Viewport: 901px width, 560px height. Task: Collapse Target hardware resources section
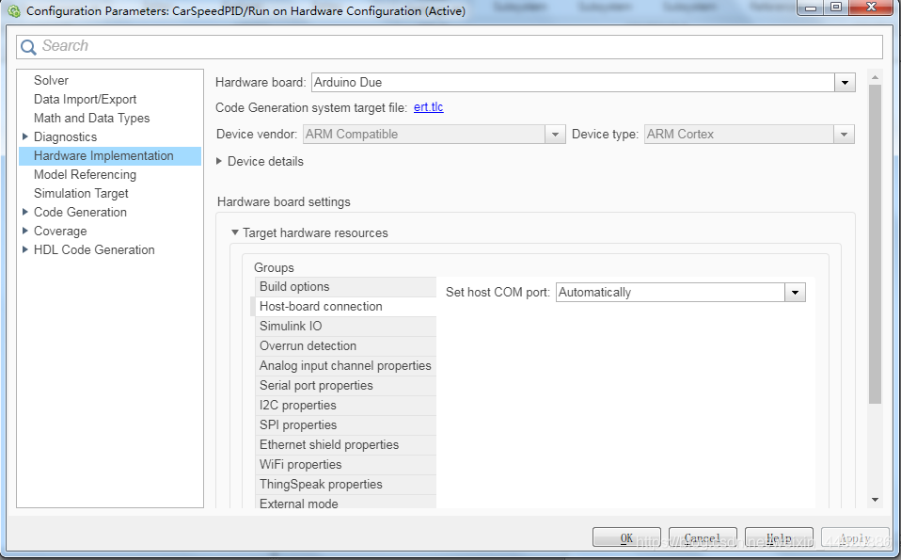(234, 232)
